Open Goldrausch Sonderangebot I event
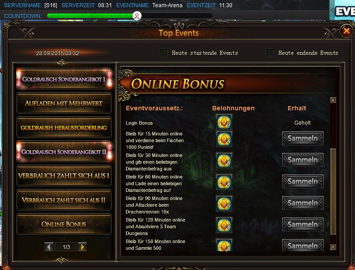This screenshot has height=270, width=355. [x=64, y=79]
